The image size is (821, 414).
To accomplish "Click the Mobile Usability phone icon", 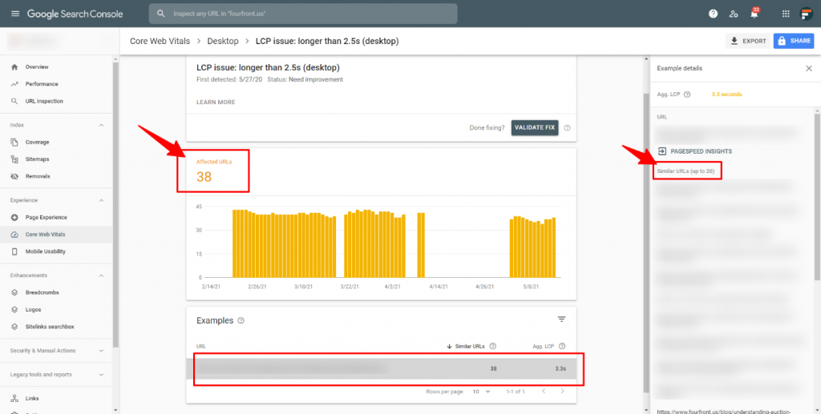I will [14, 251].
